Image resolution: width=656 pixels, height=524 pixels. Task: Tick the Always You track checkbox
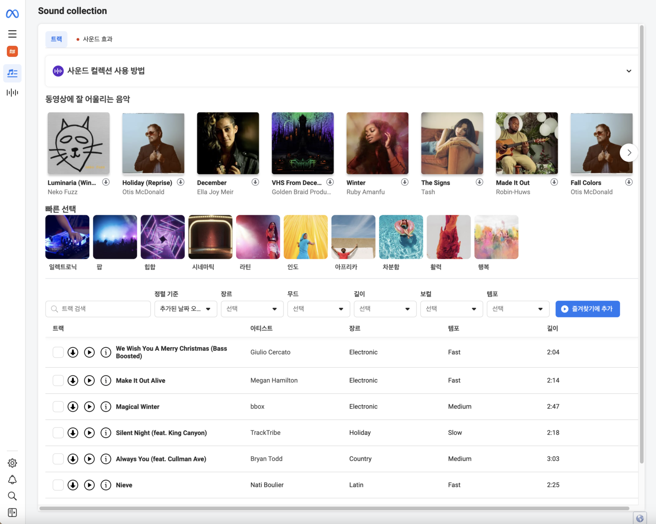pyautogui.click(x=58, y=459)
